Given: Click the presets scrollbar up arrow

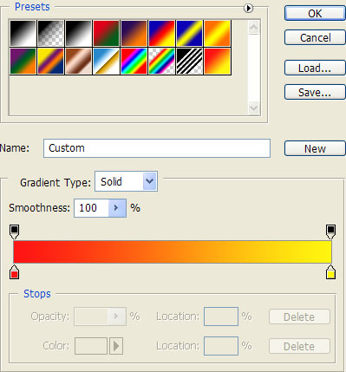Looking at the screenshot, I should click(254, 28).
